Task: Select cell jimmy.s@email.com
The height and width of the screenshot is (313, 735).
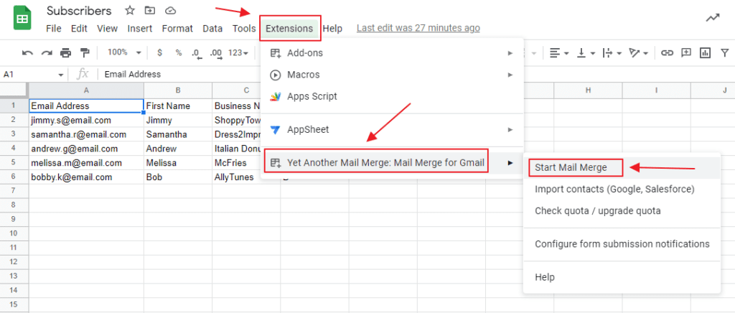Action: [x=86, y=121]
